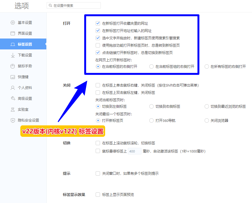Click the search magnifier icon in settings
The image size is (252, 203).
50,5
